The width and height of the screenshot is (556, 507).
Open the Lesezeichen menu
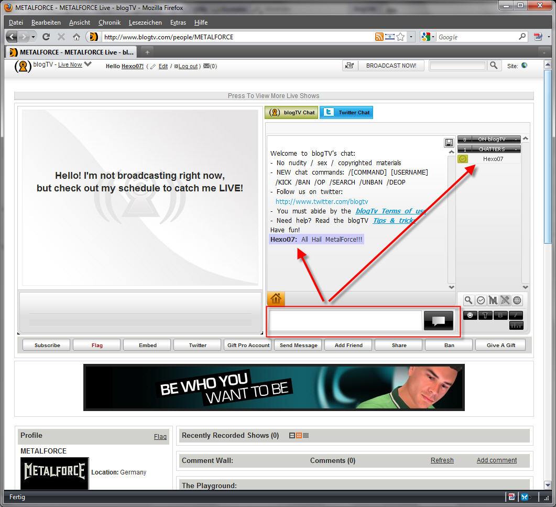(145, 23)
